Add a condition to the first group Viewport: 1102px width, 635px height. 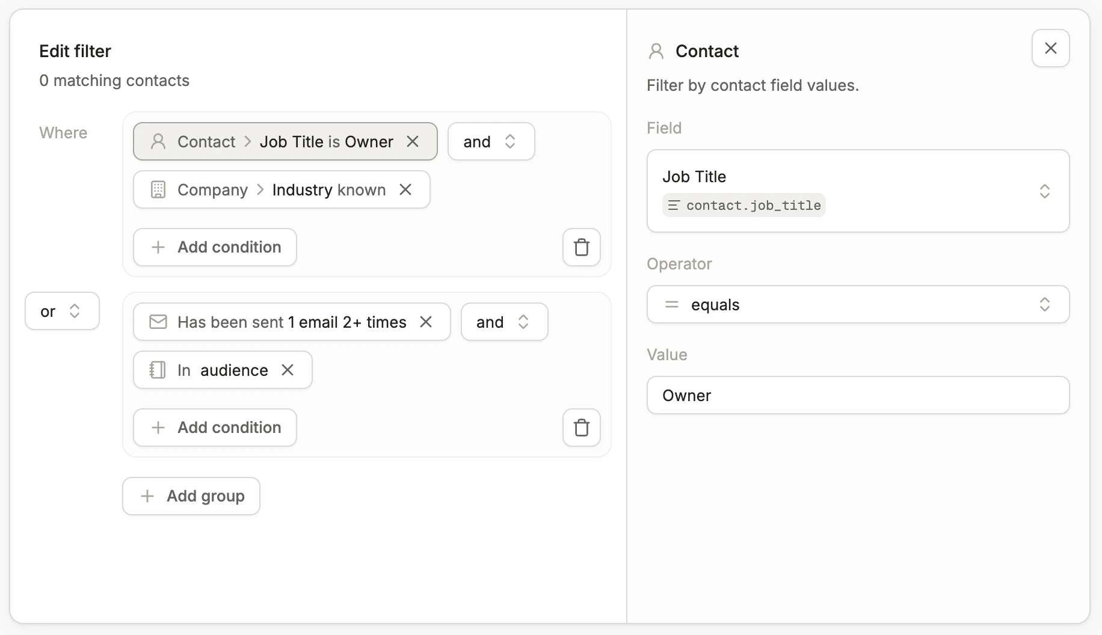pyautogui.click(x=214, y=247)
